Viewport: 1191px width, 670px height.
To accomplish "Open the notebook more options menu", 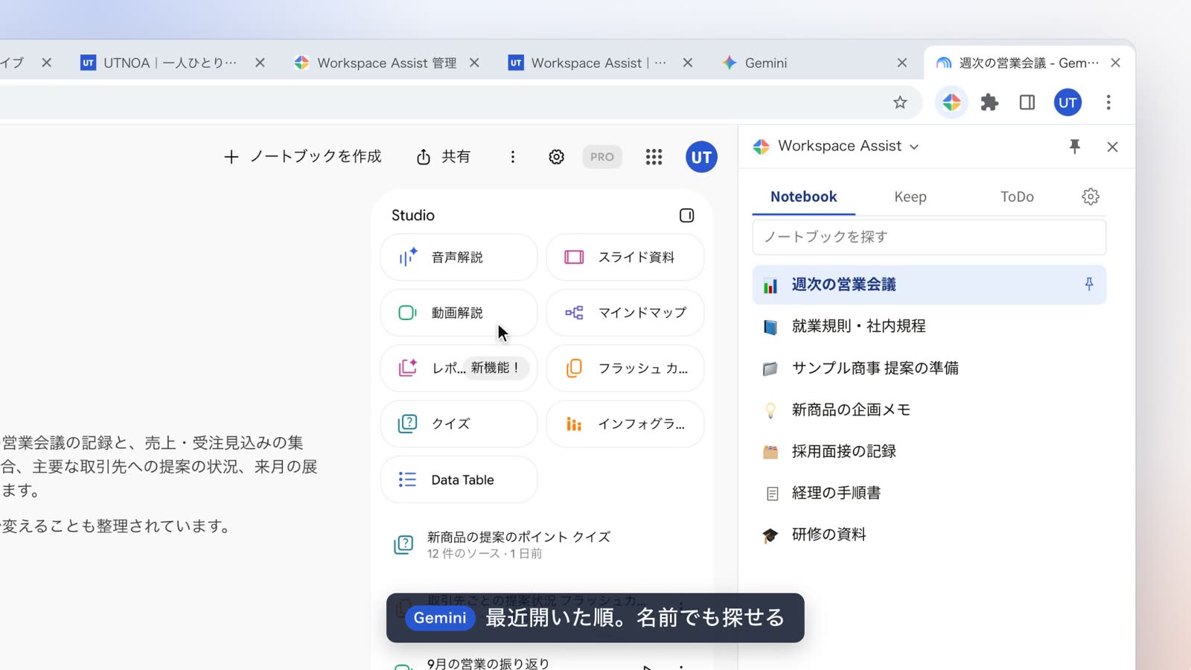I will point(513,157).
